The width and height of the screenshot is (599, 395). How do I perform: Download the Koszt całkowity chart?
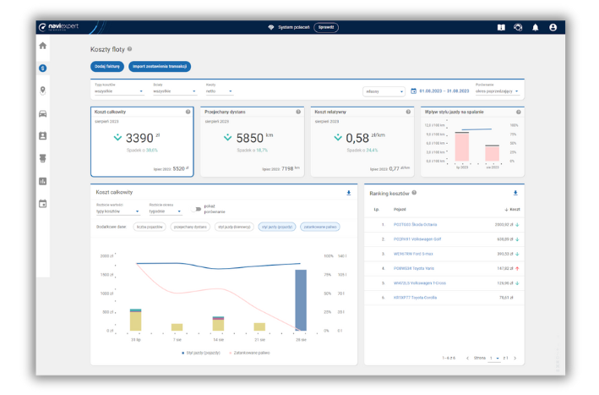pos(349,193)
